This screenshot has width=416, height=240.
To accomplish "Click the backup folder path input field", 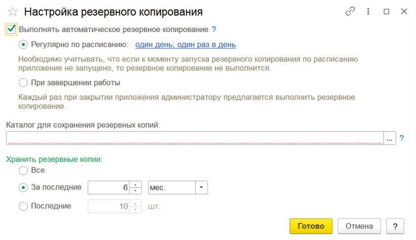I will (195, 138).
